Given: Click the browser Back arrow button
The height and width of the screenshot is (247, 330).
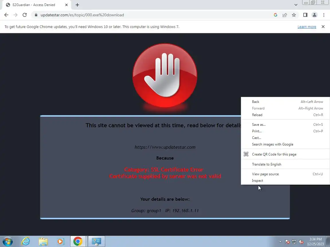Looking at the screenshot, I should [x=6, y=15].
